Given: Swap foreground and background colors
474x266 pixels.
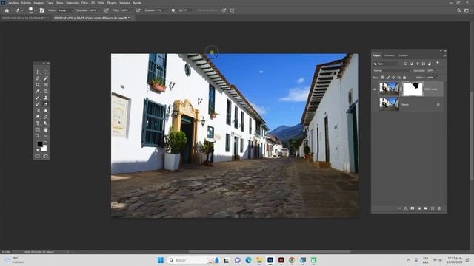Looking at the screenshot, I should 46,142.
